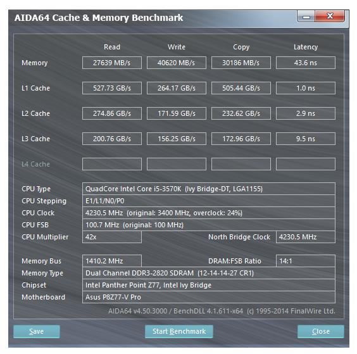
Task: Click the DRAM:FSB Ratio value 14:1
Action: [306, 261]
